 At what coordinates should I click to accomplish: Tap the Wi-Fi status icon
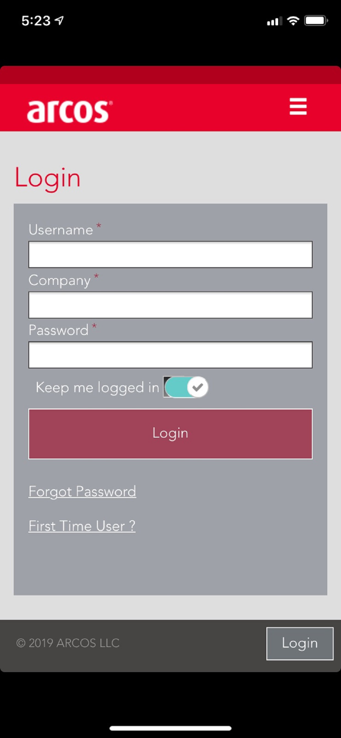(x=293, y=21)
